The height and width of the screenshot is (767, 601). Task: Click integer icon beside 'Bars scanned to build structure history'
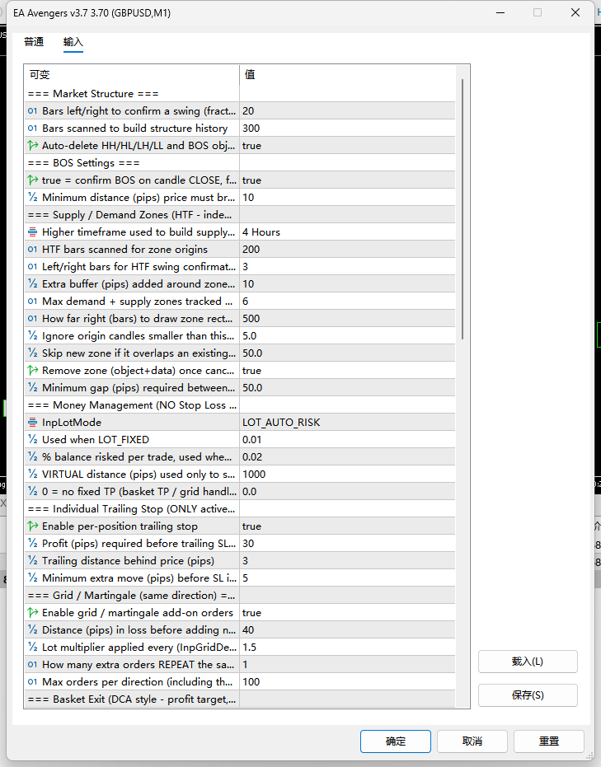32,129
